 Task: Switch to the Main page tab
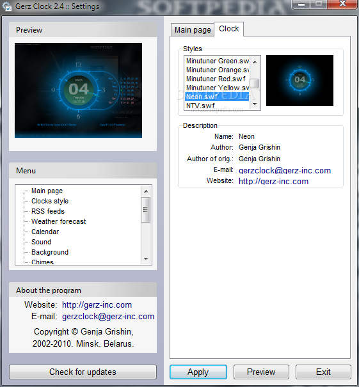click(x=193, y=30)
